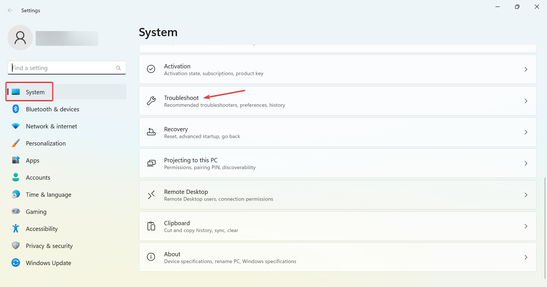Image resolution: width=547 pixels, height=287 pixels.
Task: Go to Network & internet
Action: click(67, 126)
